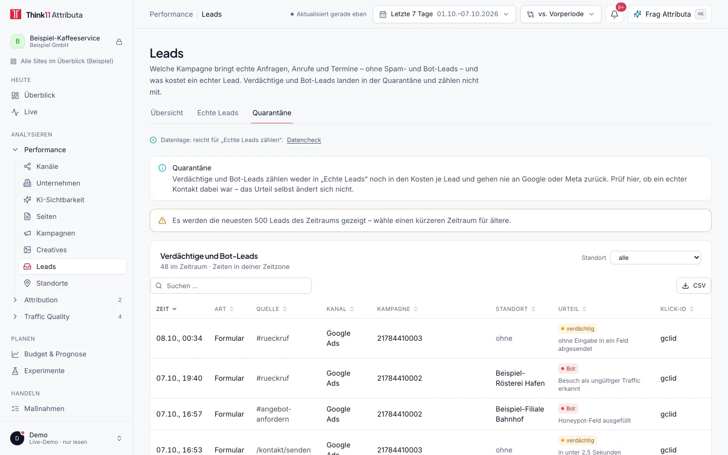This screenshot has height=455, width=728.
Task: Click Performance in the breadcrumb
Action: pos(171,14)
